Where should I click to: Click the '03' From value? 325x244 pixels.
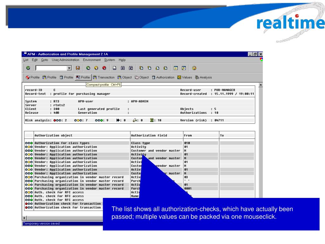coord(186,177)
